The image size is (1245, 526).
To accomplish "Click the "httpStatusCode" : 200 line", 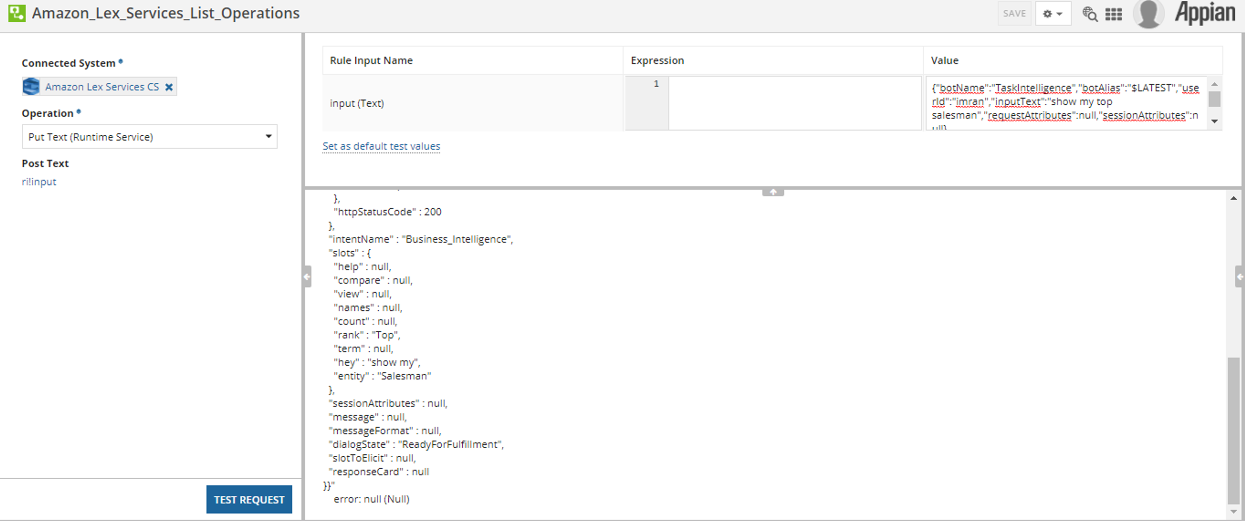I will coord(388,212).
